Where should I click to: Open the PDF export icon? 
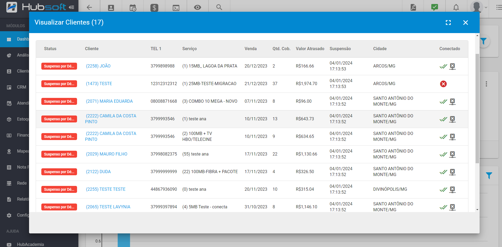click(413, 7)
